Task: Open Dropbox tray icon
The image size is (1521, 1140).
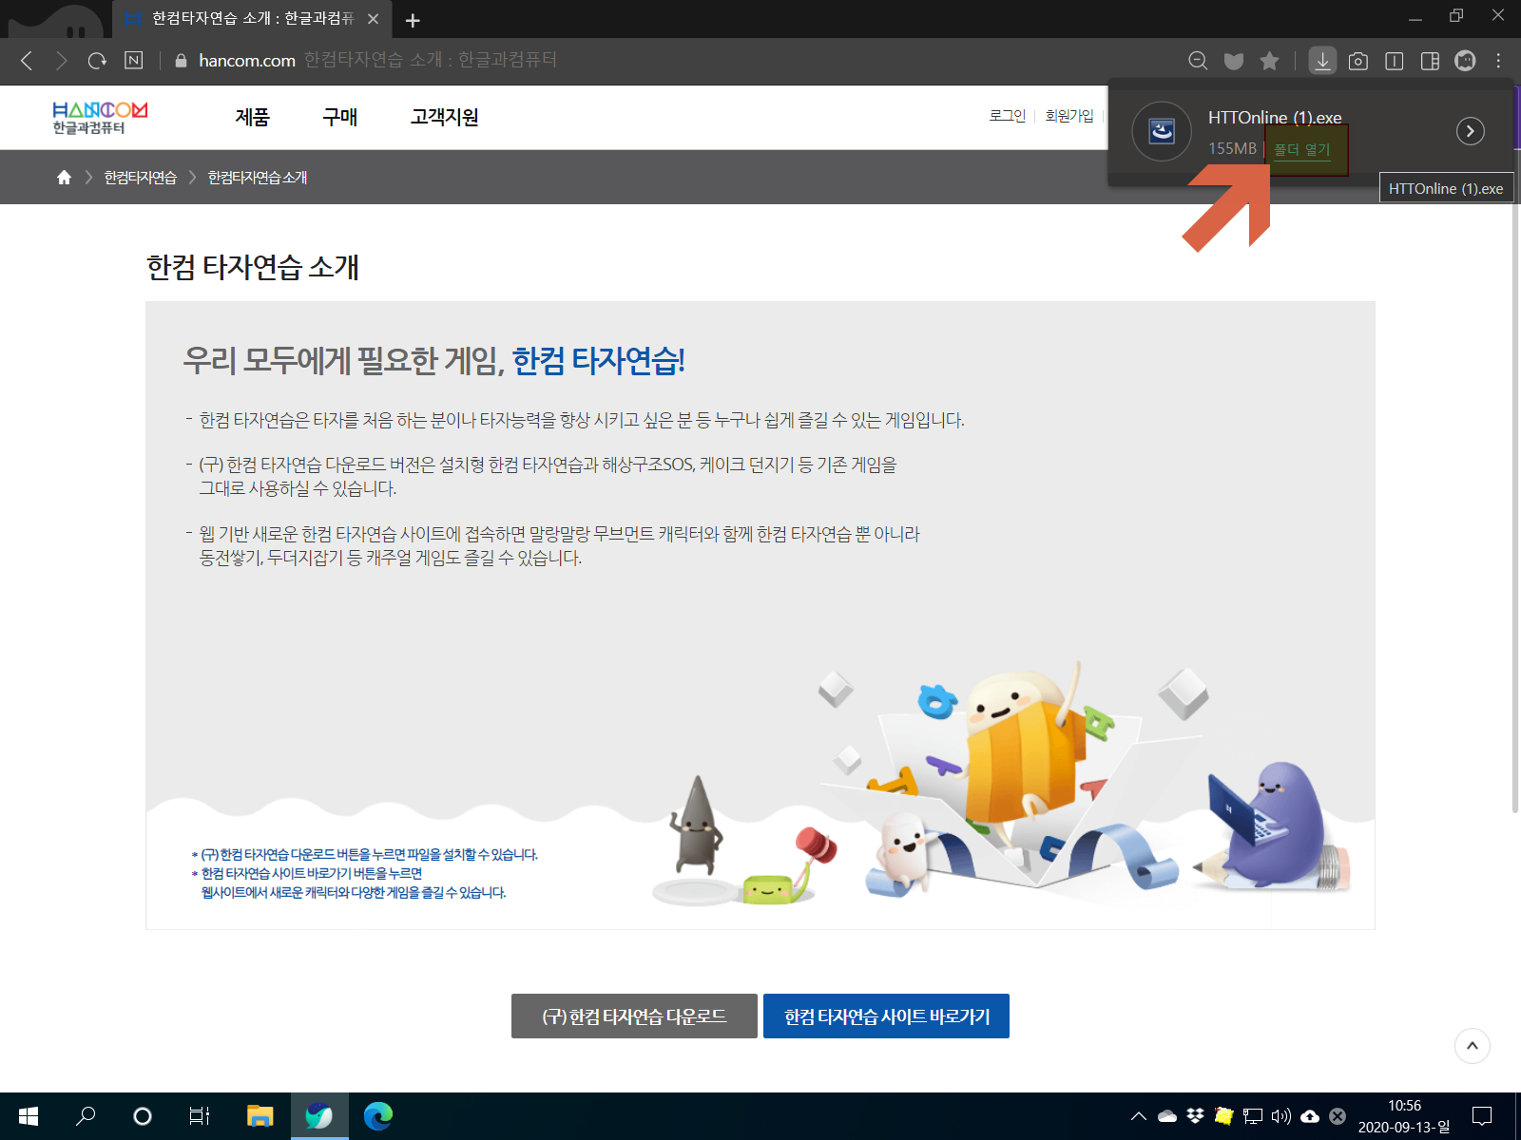Action: pyautogui.click(x=1195, y=1116)
